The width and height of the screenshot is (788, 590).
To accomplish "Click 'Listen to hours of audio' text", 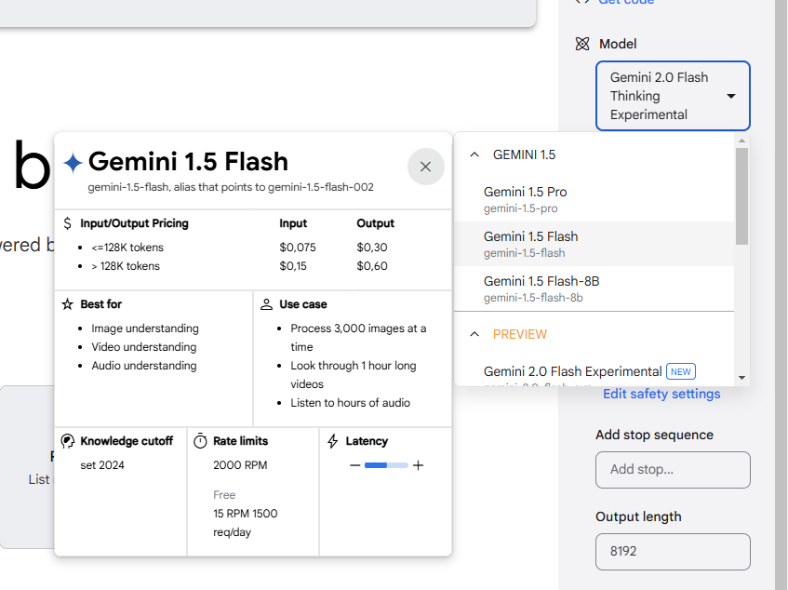I will pyautogui.click(x=351, y=403).
